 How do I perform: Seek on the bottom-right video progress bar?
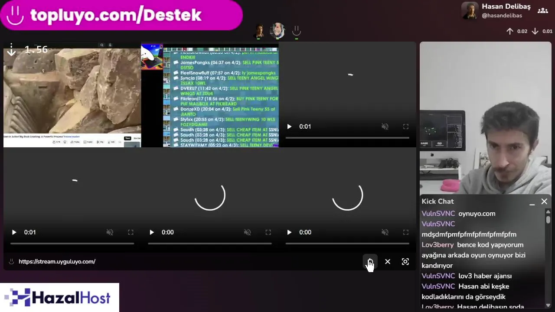coord(347,244)
